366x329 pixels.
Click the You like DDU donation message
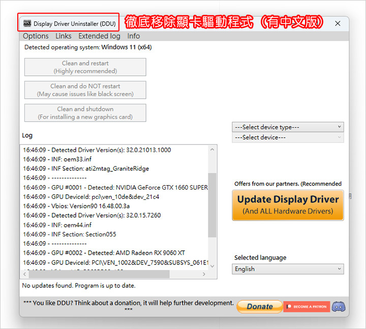click(129, 305)
